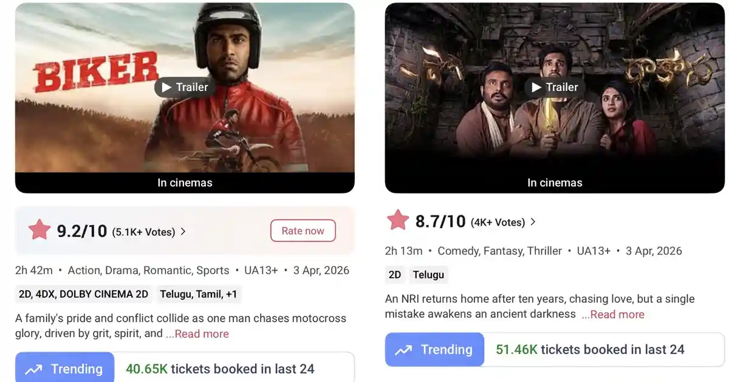This screenshot has height=382, width=729.
Task: Read more of the Biker description
Action: pos(198,333)
